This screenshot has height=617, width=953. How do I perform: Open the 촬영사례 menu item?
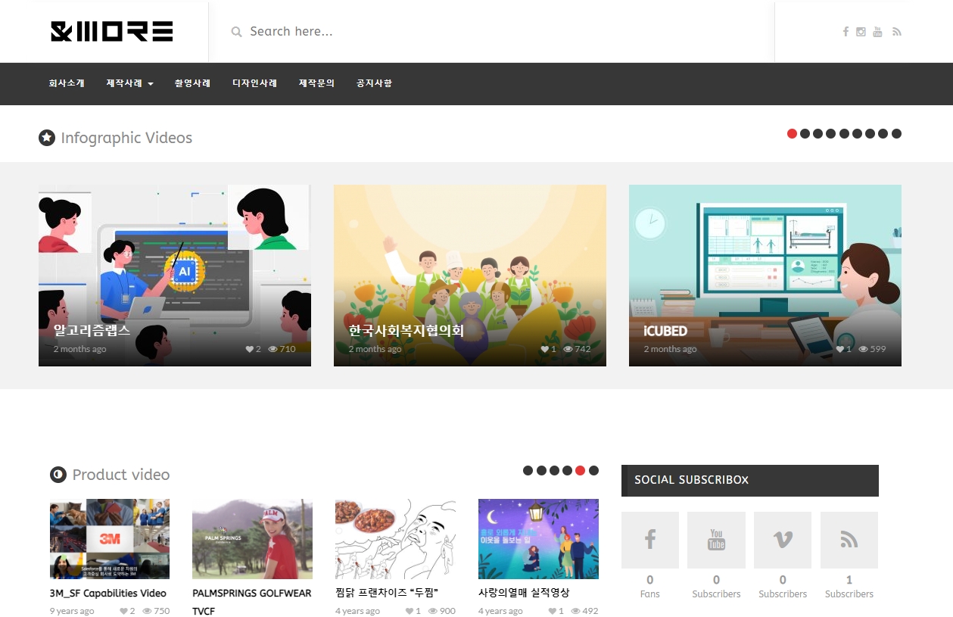point(192,83)
